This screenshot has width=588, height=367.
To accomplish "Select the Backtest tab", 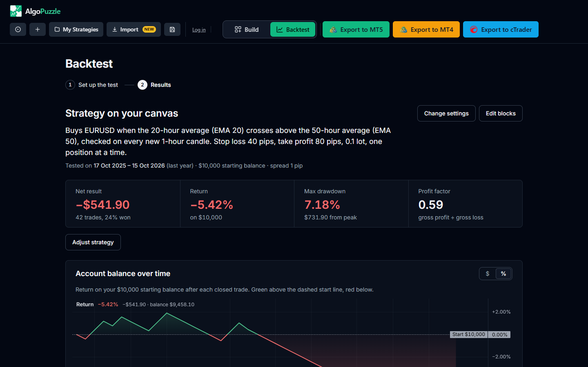I will [x=293, y=29].
